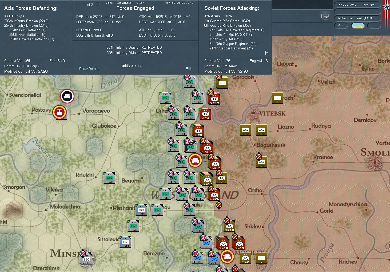This screenshot has height=272, width=390.
Task: Click the '6th Gds Sapper Regiment (70)' entry
Action: tap(233, 44)
